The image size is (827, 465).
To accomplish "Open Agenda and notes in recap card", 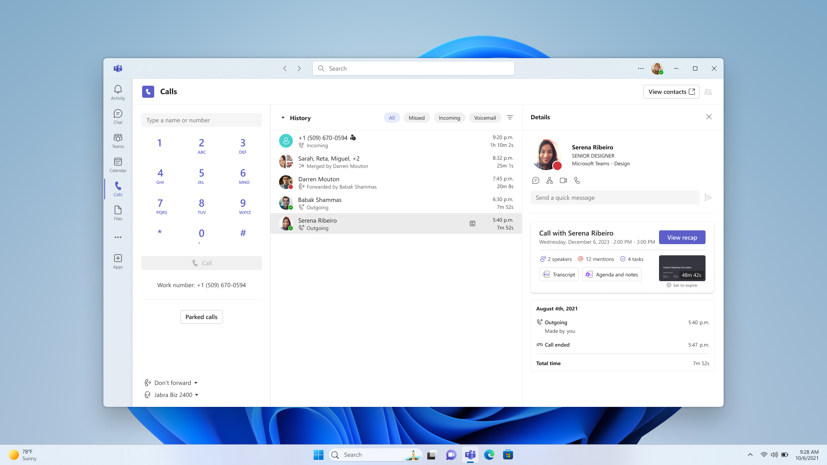I will pos(612,274).
